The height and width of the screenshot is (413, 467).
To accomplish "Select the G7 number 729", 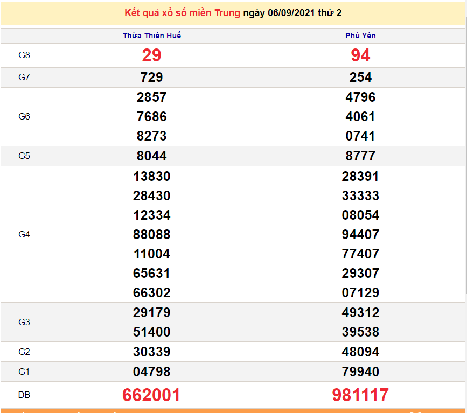I will tap(151, 77).
